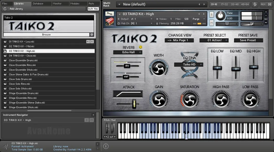Close the Instrument Navigator pane

[x=93, y=115]
